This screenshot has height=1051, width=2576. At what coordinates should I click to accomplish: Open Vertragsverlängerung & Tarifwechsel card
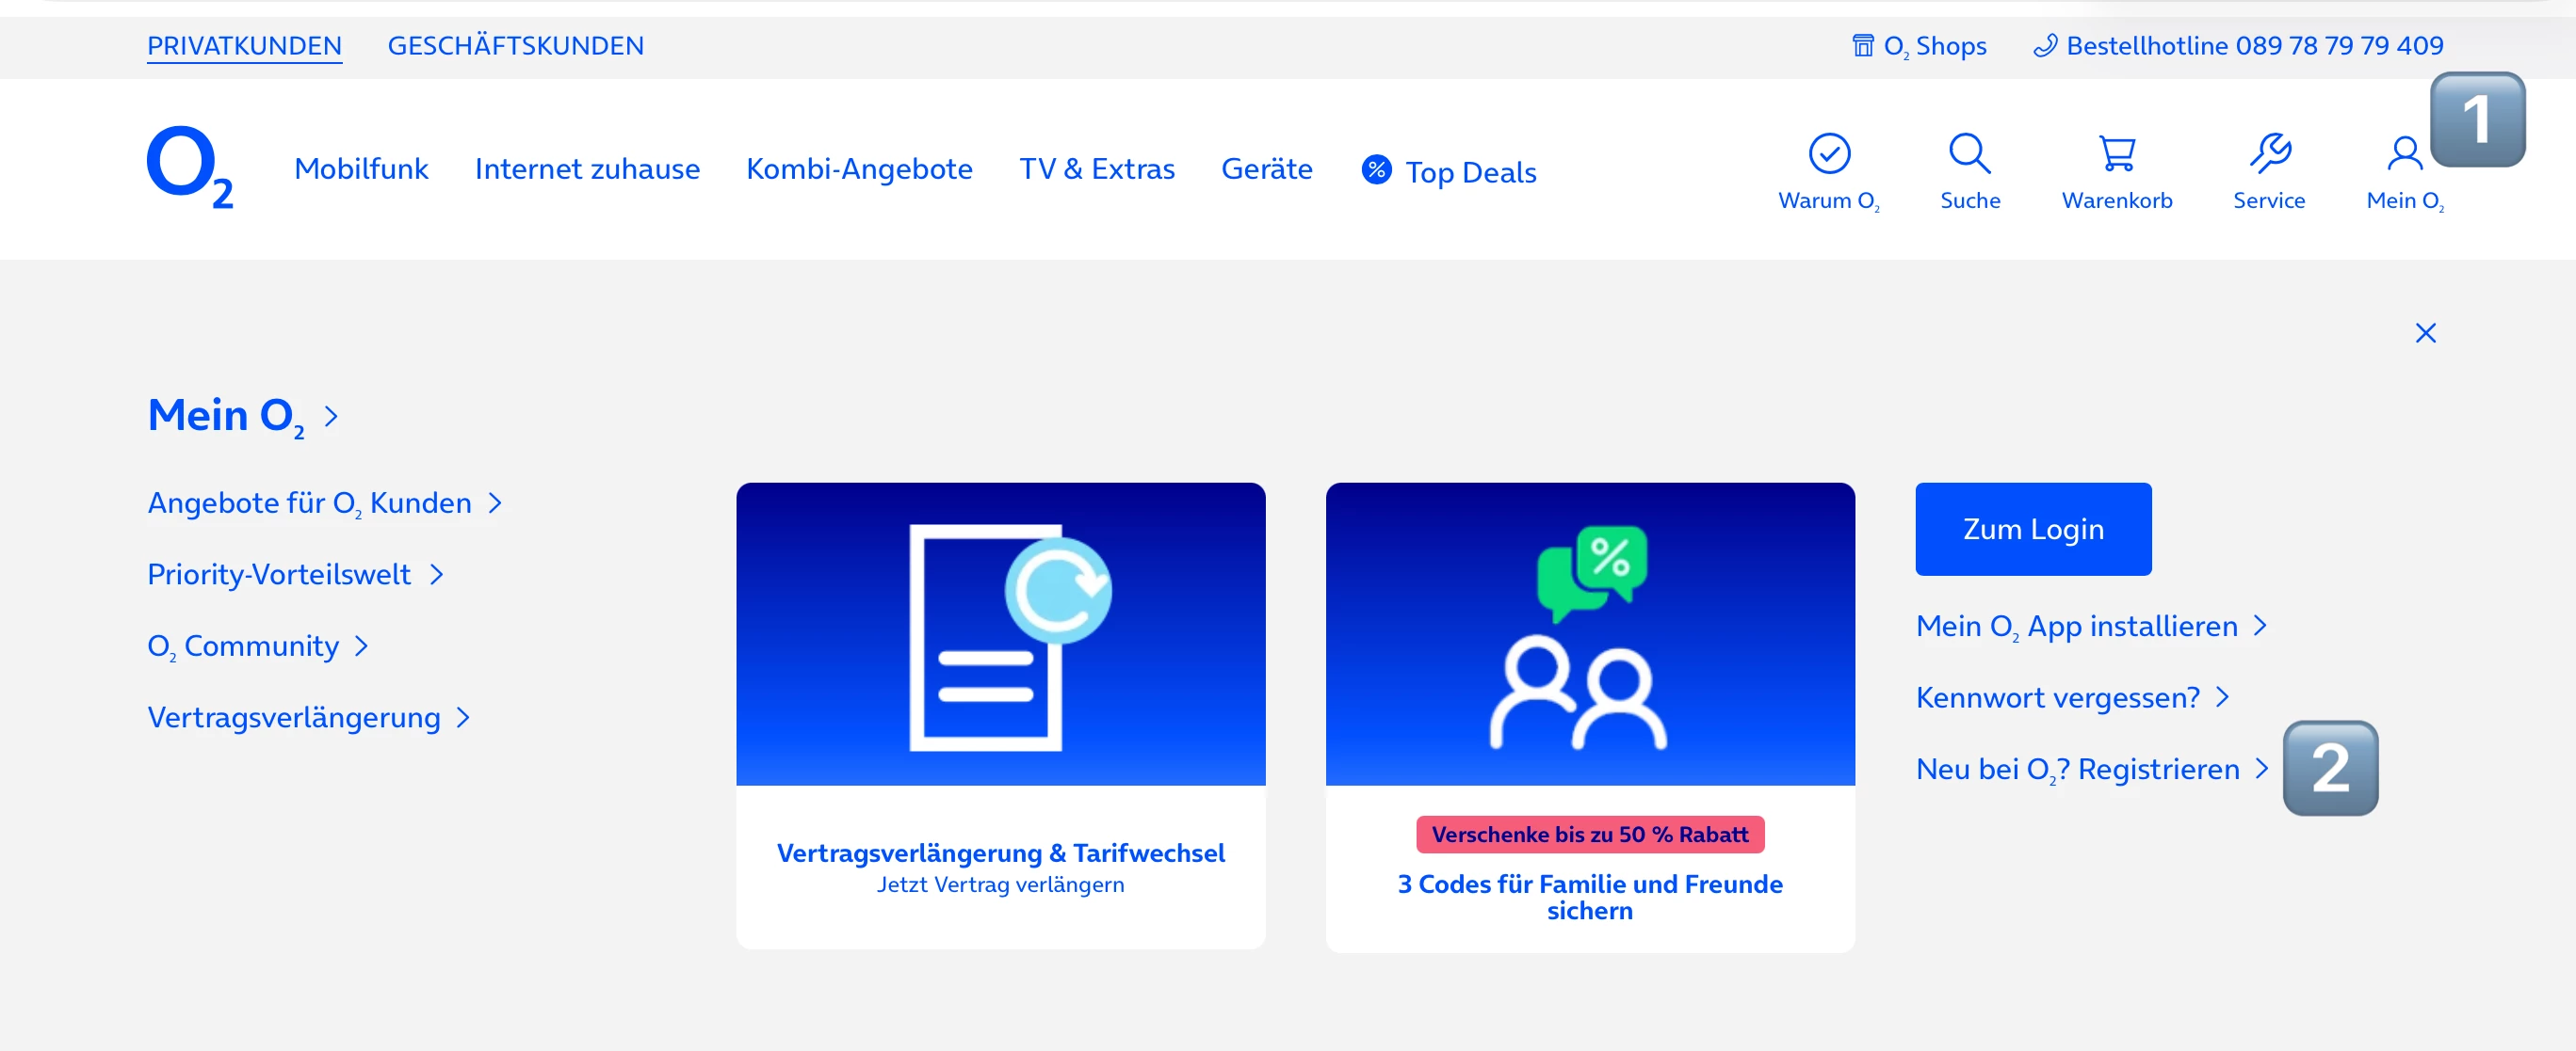point(1000,714)
